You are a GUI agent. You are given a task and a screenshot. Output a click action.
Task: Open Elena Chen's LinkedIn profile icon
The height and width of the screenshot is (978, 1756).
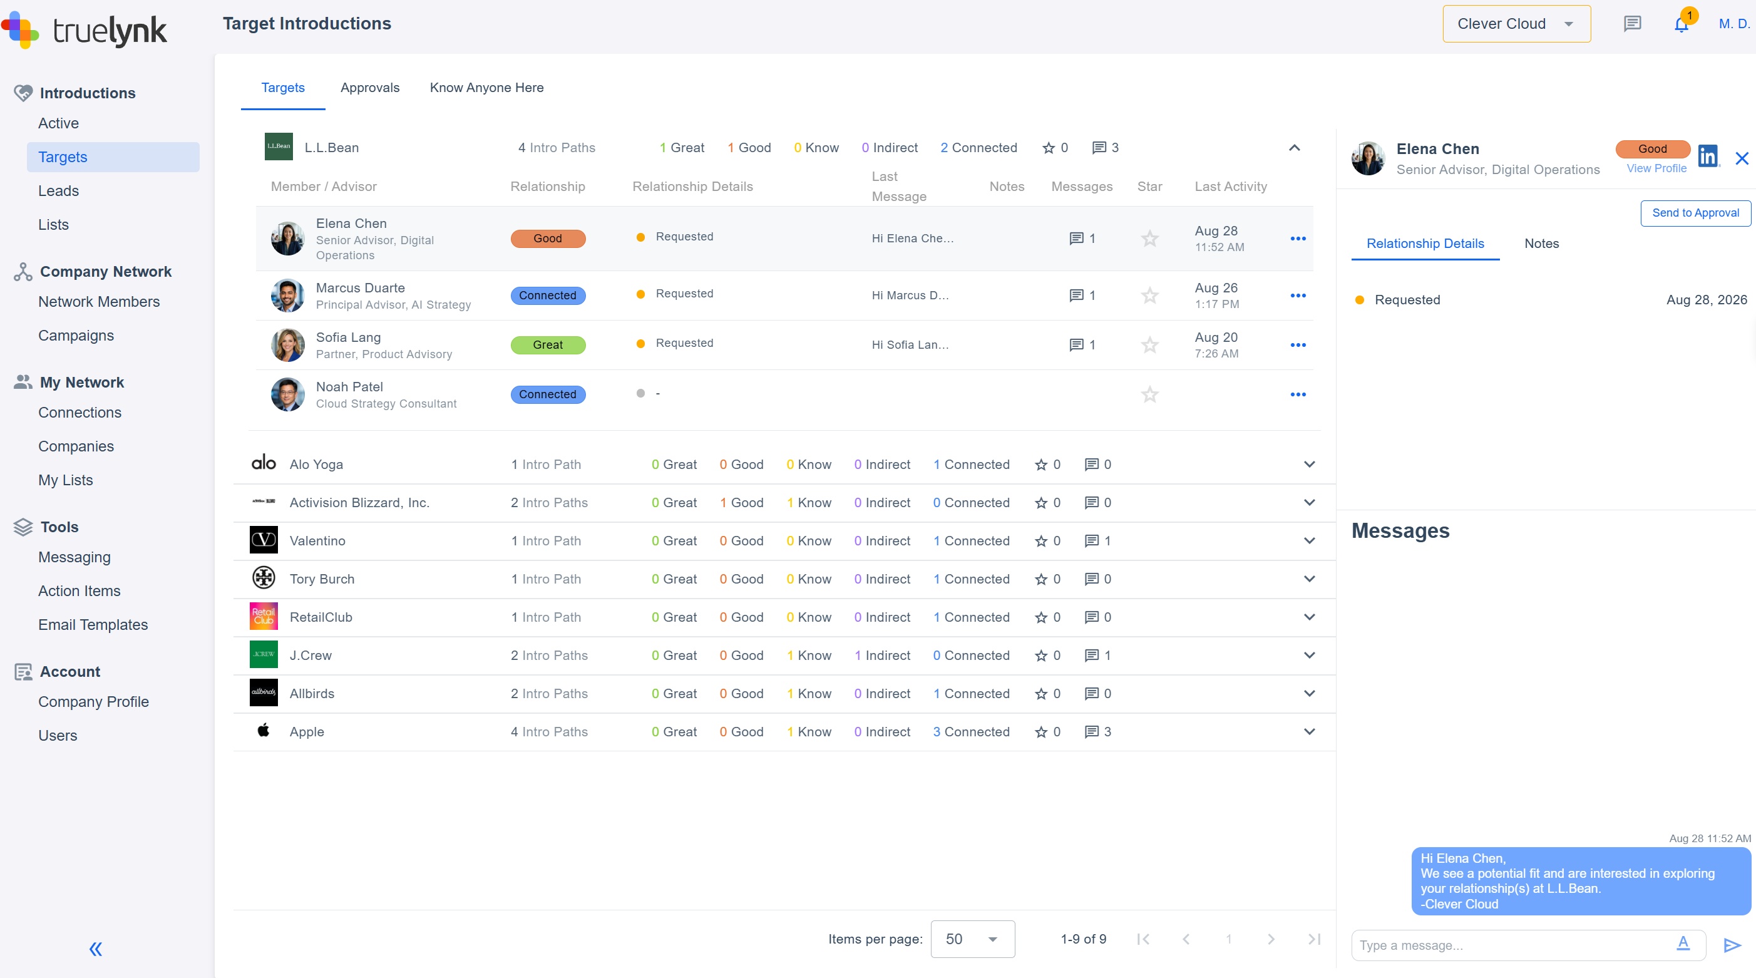pos(1708,156)
